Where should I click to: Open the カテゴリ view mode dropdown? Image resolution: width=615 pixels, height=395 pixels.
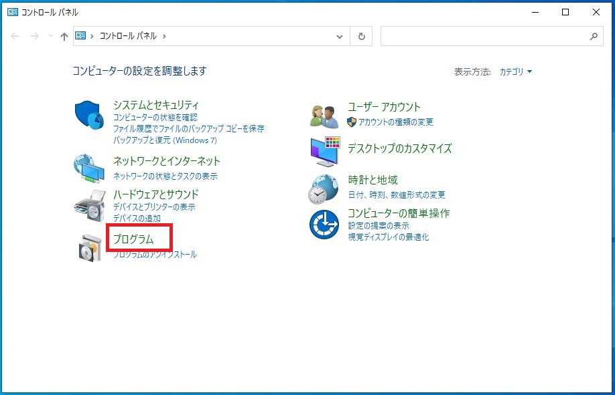point(516,72)
